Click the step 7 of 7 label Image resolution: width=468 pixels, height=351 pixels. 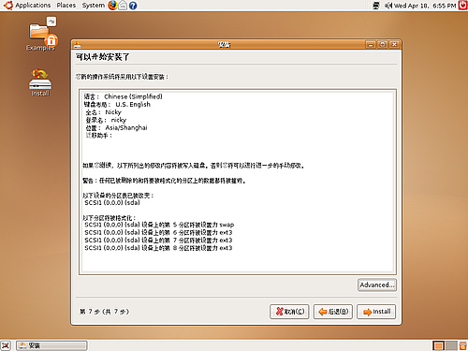(104, 312)
